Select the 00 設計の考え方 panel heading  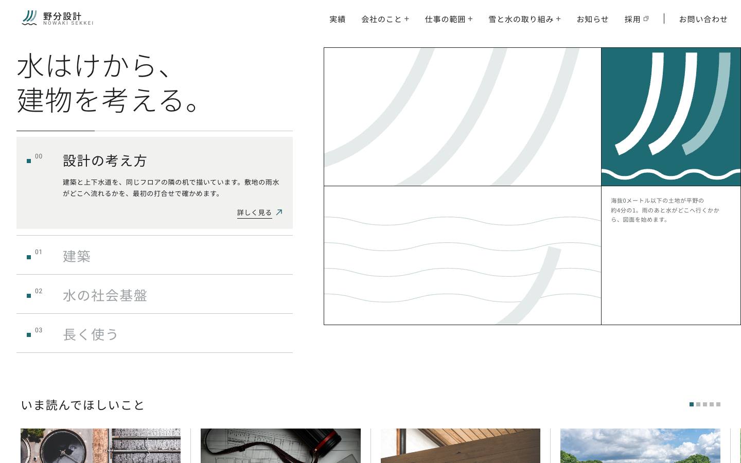105,161
